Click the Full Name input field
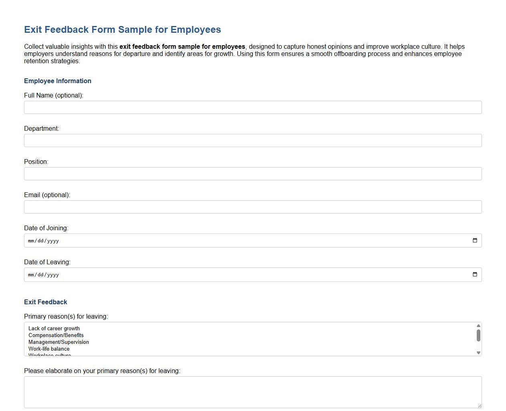506x411 pixels. point(253,107)
